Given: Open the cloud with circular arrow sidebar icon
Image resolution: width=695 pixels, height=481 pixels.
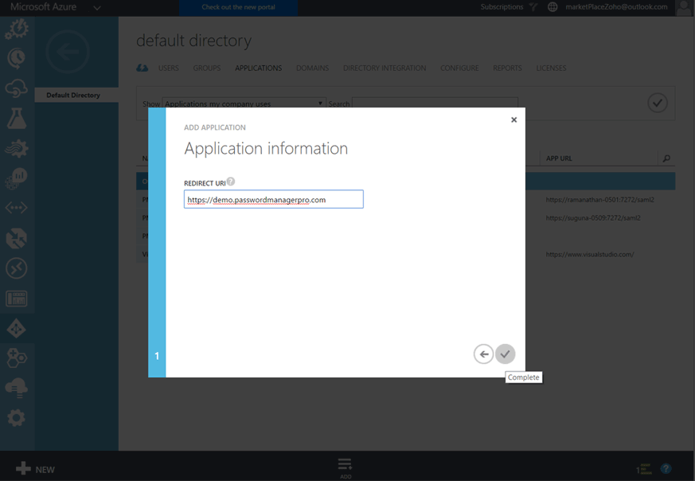Looking at the screenshot, I should point(17,88).
